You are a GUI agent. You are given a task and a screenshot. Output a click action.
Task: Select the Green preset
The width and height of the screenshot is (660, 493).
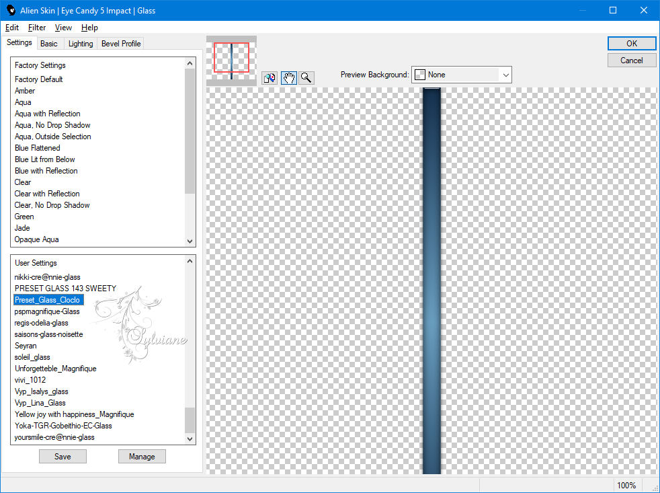[24, 216]
